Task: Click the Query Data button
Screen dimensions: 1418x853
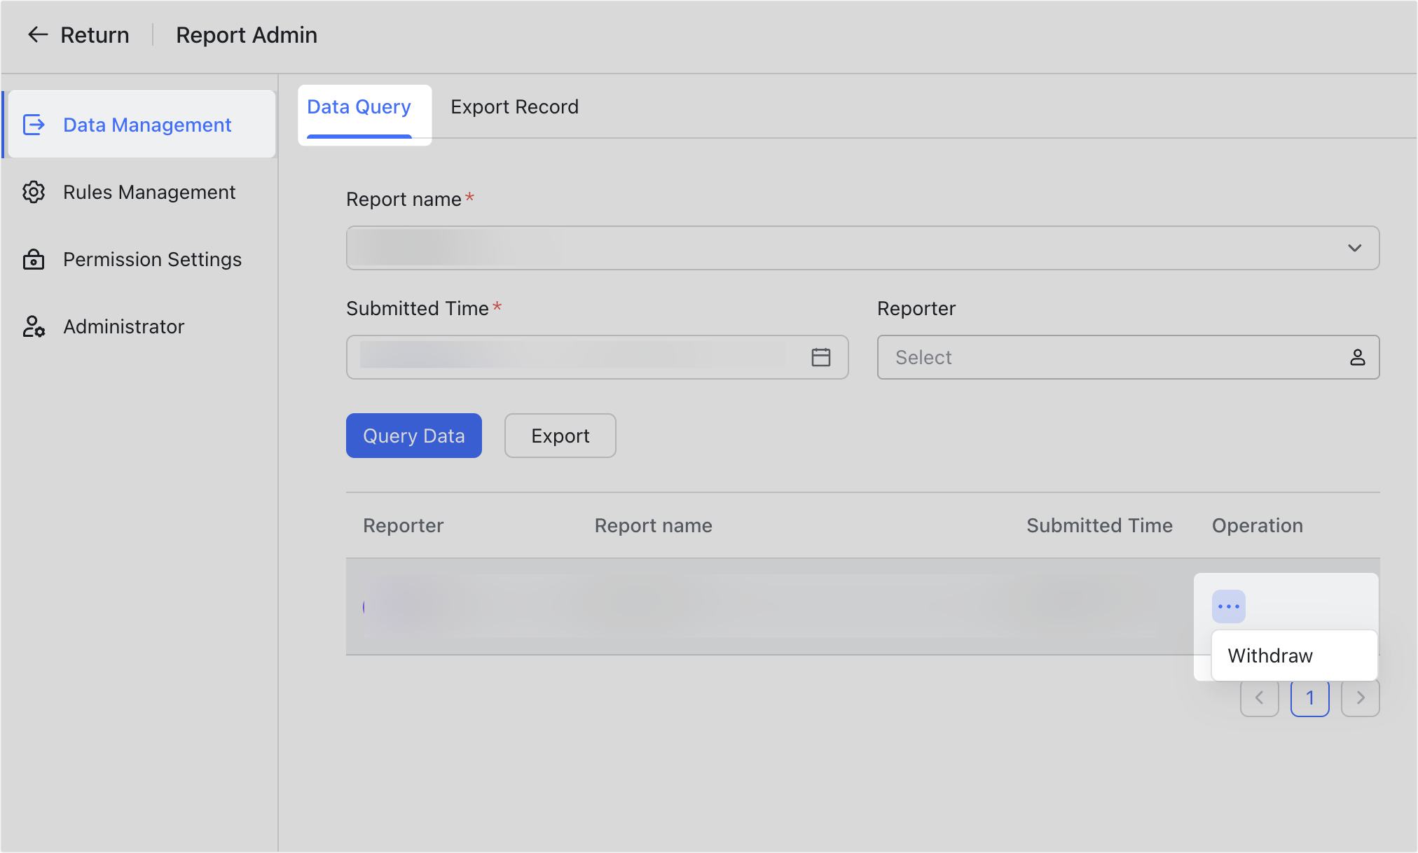Action: [x=413, y=435]
